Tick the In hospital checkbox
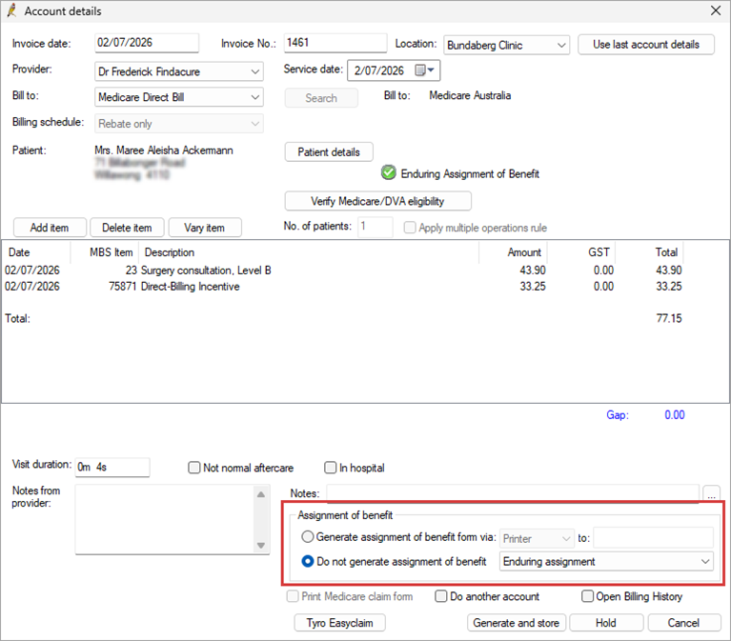The height and width of the screenshot is (641, 731). pos(330,468)
